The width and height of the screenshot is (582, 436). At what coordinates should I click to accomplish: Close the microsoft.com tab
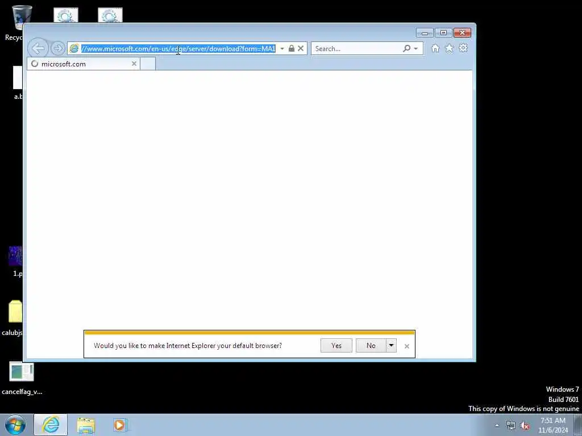pyautogui.click(x=134, y=64)
